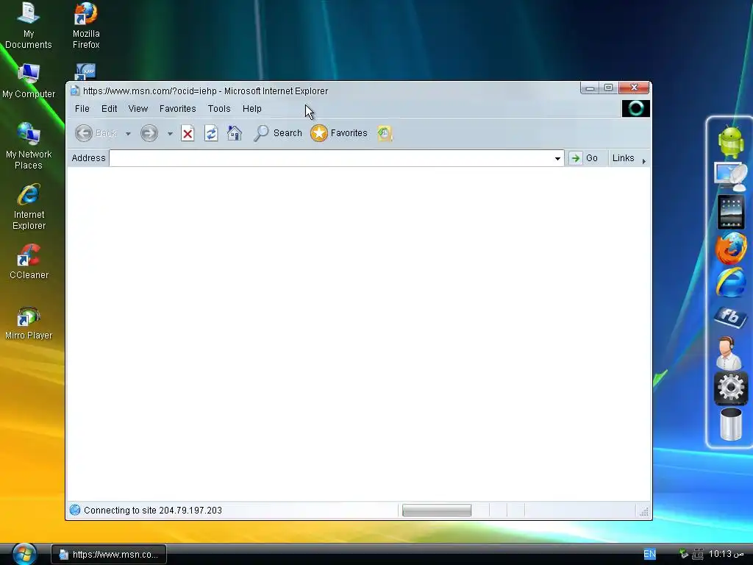Open My Documents desktop icon
The image size is (753, 565).
click(x=29, y=26)
